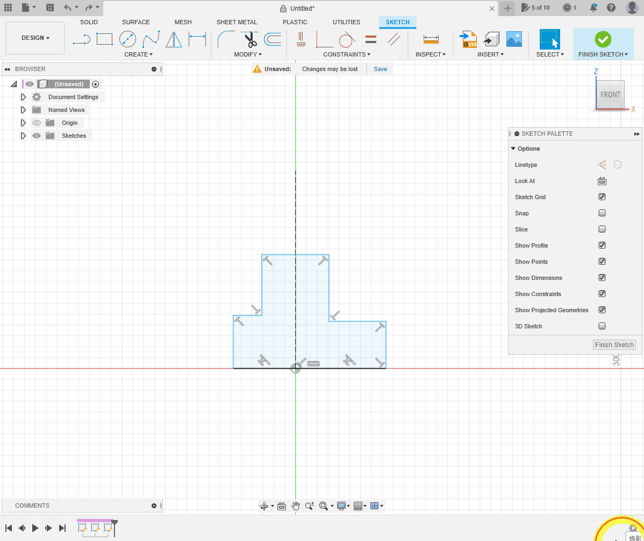Click the Measure tool under Inspect
Viewport: 644px width, 541px height.
431,39
